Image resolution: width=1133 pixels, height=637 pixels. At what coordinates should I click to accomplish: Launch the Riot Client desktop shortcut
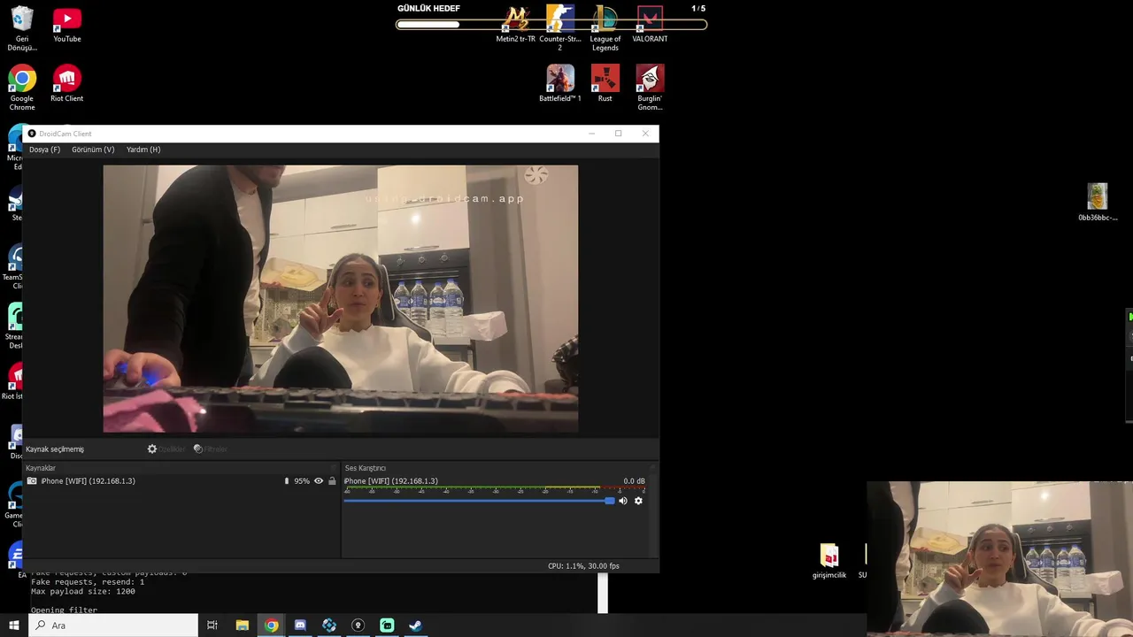click(67, 83)
